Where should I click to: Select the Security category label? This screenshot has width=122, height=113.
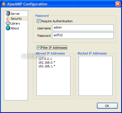(16, 19)
